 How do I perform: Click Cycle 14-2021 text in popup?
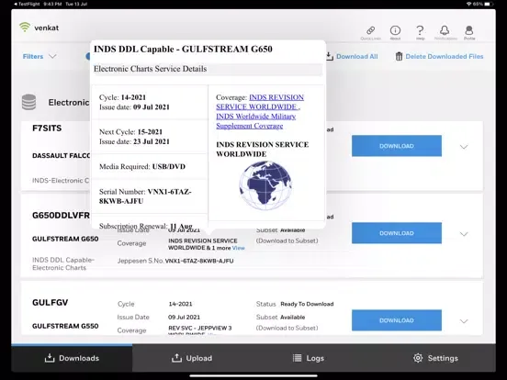122,97
